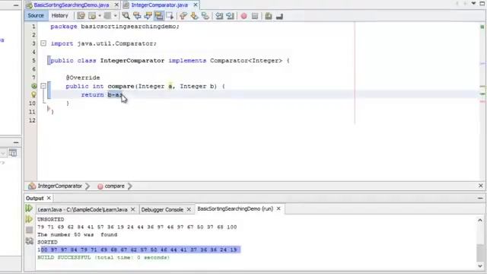Toggle Highlight Search in editor toolbar
The height and width of the screenshot is (274, 487).
point(159,16)
